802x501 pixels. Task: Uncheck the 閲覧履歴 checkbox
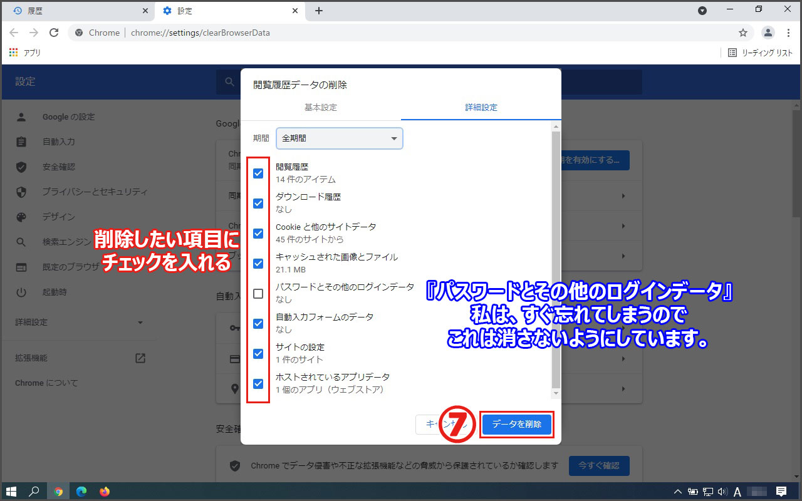[258, 173]
